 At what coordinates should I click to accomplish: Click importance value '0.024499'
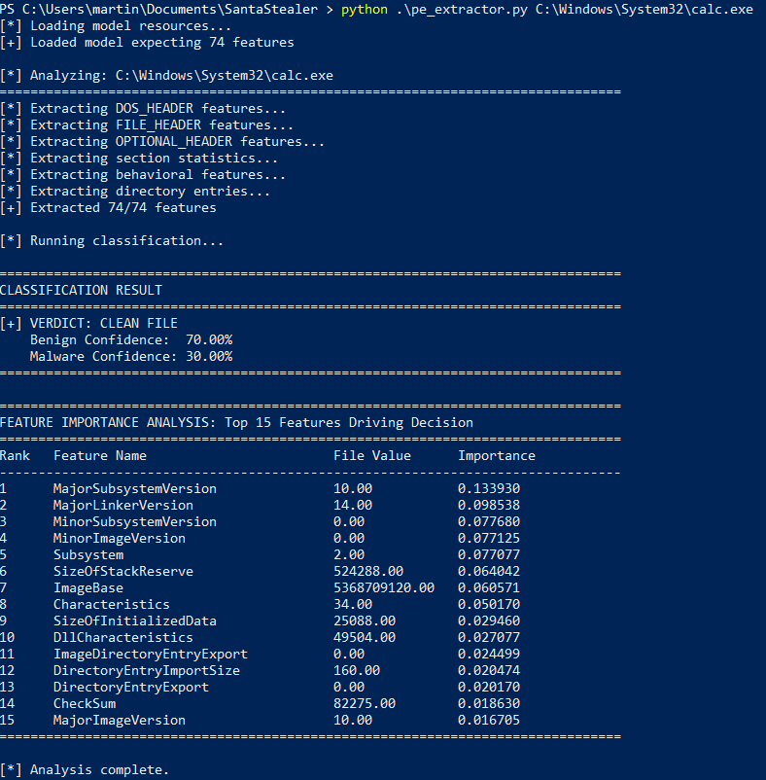[489, 655]
